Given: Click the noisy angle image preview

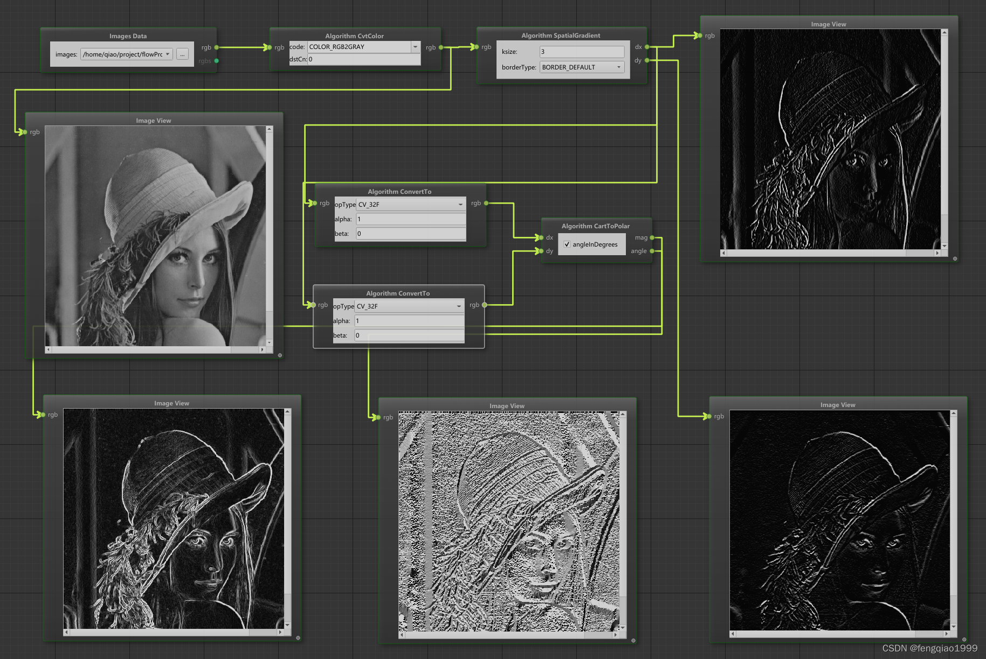Looking at the screenshot, I should pos(509,521).
